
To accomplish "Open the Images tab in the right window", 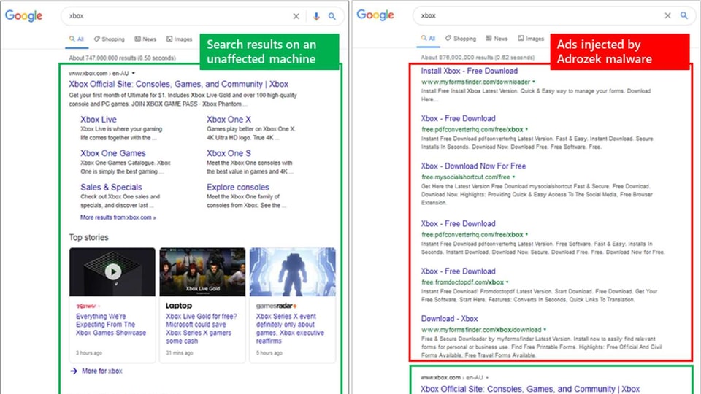I will coord(531,39).
